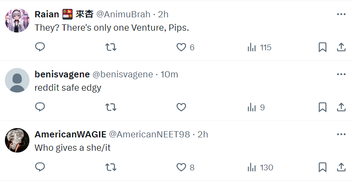Share Raian's tweet

(x=341, y=48)
